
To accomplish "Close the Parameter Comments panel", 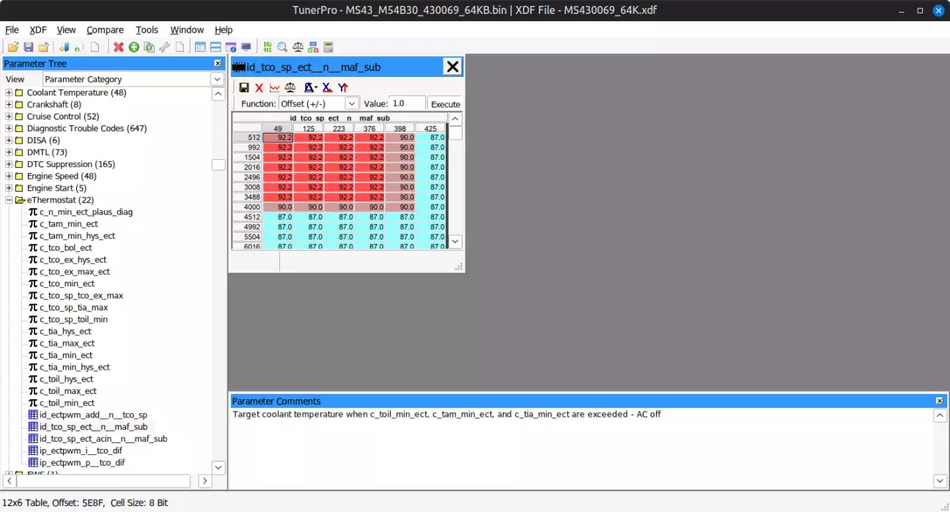I will click(939, 401).
